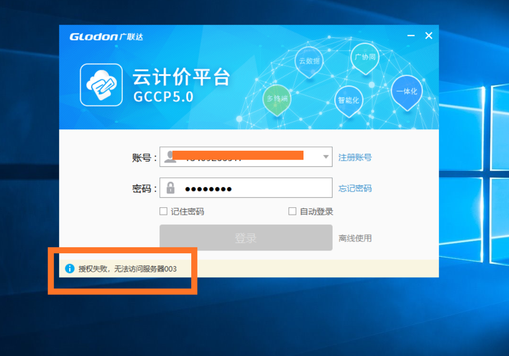Close the GCCP5.0 login window
The width and height of the screenshot is (509, 356).
(x=429, y=35)
